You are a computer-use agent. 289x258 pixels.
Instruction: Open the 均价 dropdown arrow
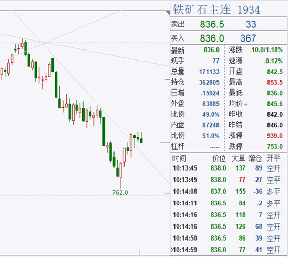pyautogui.click(x=246, y=105)
